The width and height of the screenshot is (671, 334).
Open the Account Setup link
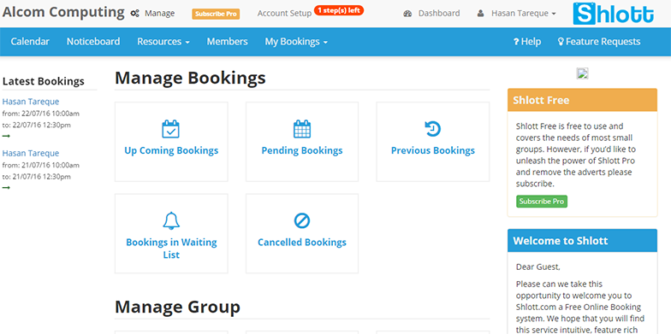pos(284,14)
